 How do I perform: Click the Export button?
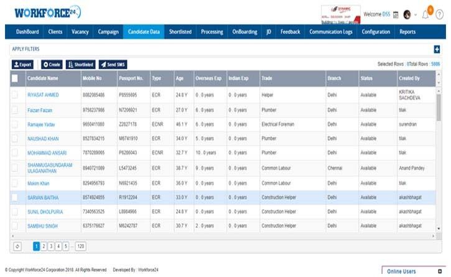[23, 65]
